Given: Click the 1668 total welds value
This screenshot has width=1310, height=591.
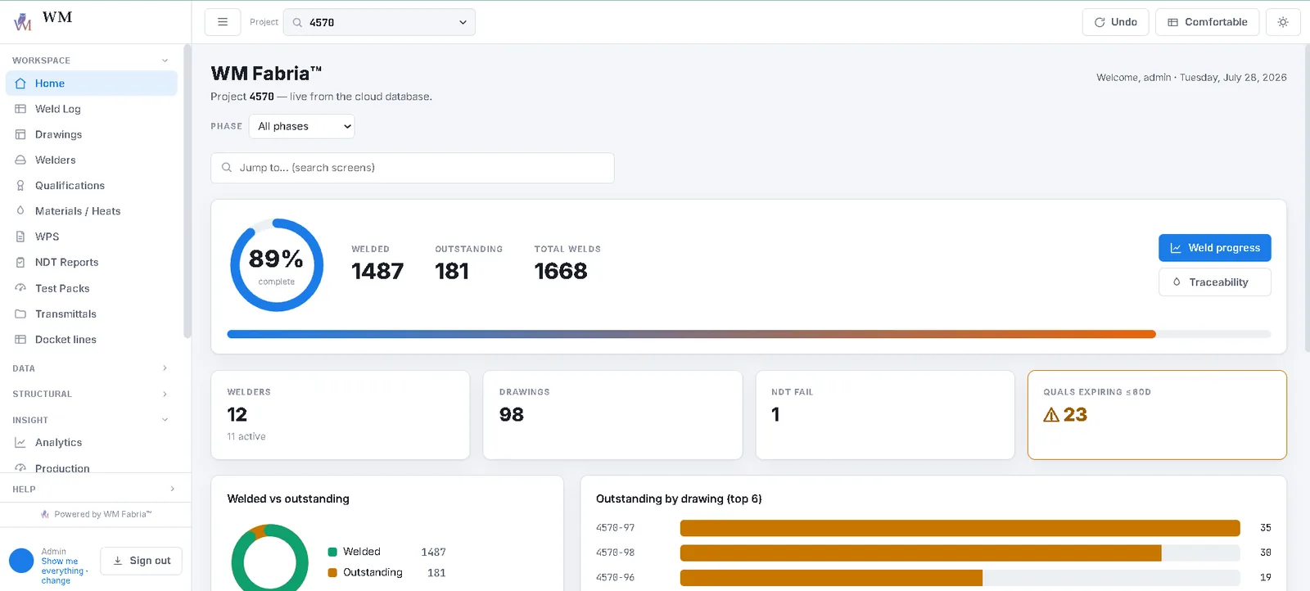Looking at the screenshot, I should (x=561, y=271).
